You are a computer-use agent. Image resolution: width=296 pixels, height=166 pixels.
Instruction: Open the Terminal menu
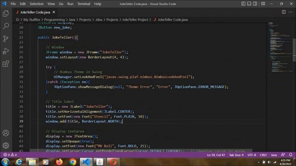(84, 4)
